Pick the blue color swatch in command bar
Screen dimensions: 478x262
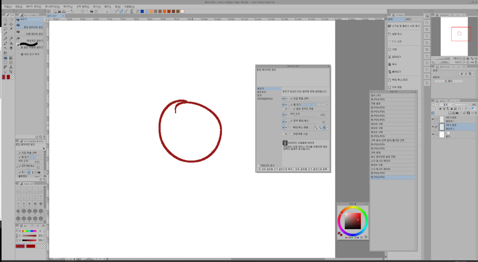coord(142,11)
